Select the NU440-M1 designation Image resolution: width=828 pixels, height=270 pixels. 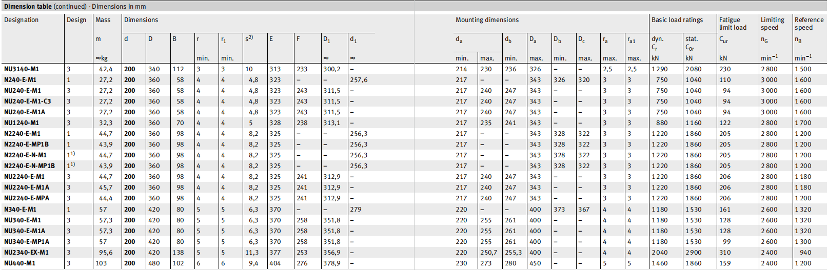click(19, 263)
